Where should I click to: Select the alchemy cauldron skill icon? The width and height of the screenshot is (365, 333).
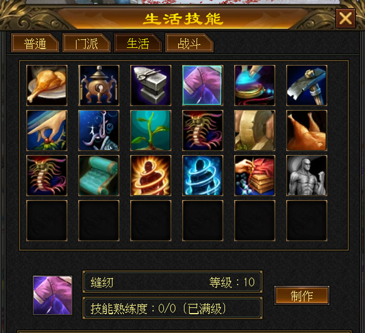coord(99,85)
